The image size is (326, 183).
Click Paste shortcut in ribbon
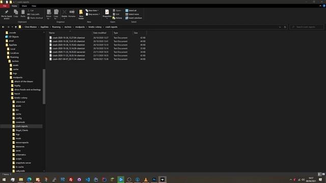[35, 18]
